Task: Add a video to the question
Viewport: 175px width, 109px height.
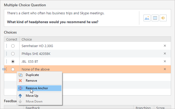Action: click(x=155, y=18)
